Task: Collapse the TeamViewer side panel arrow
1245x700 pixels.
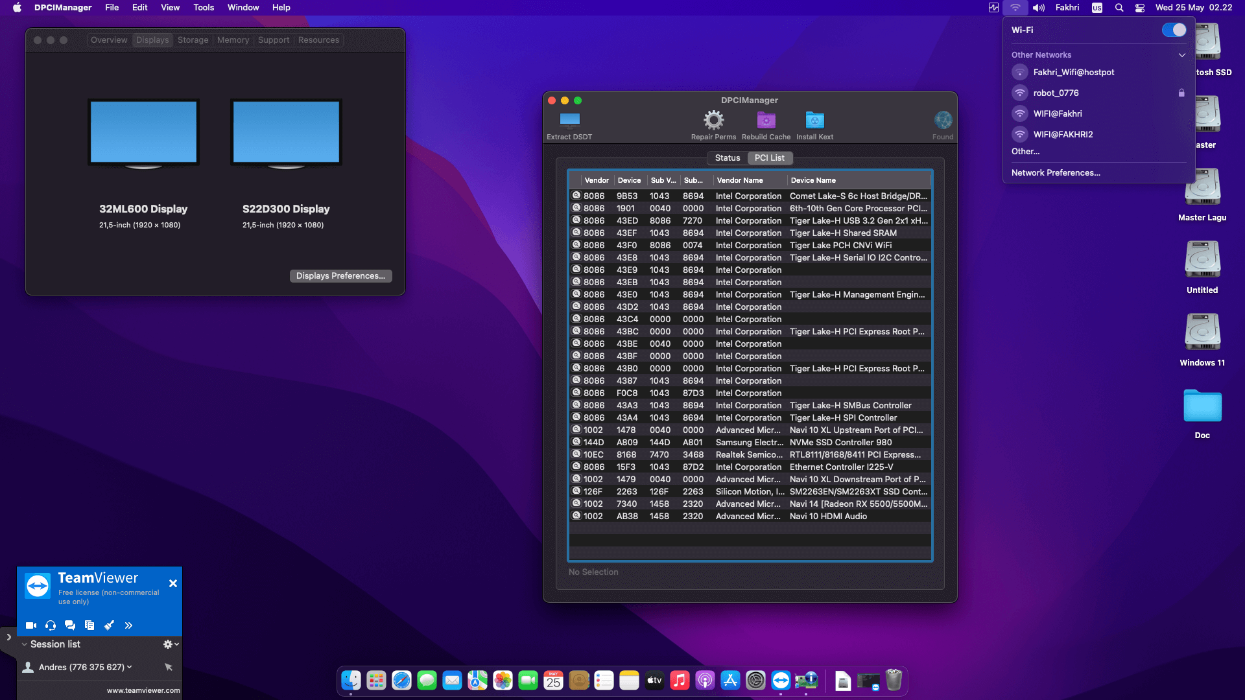Action: coord(8,637)
